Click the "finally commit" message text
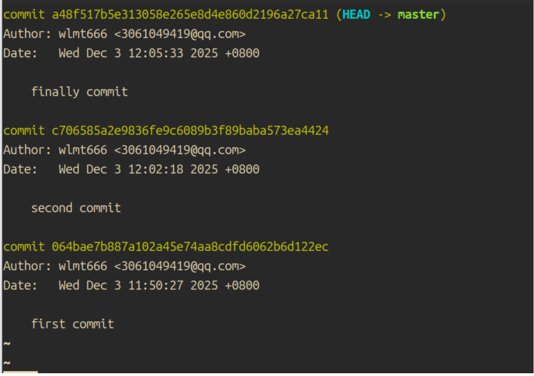This screenshot has width=534, height=376. coord(79,92)
